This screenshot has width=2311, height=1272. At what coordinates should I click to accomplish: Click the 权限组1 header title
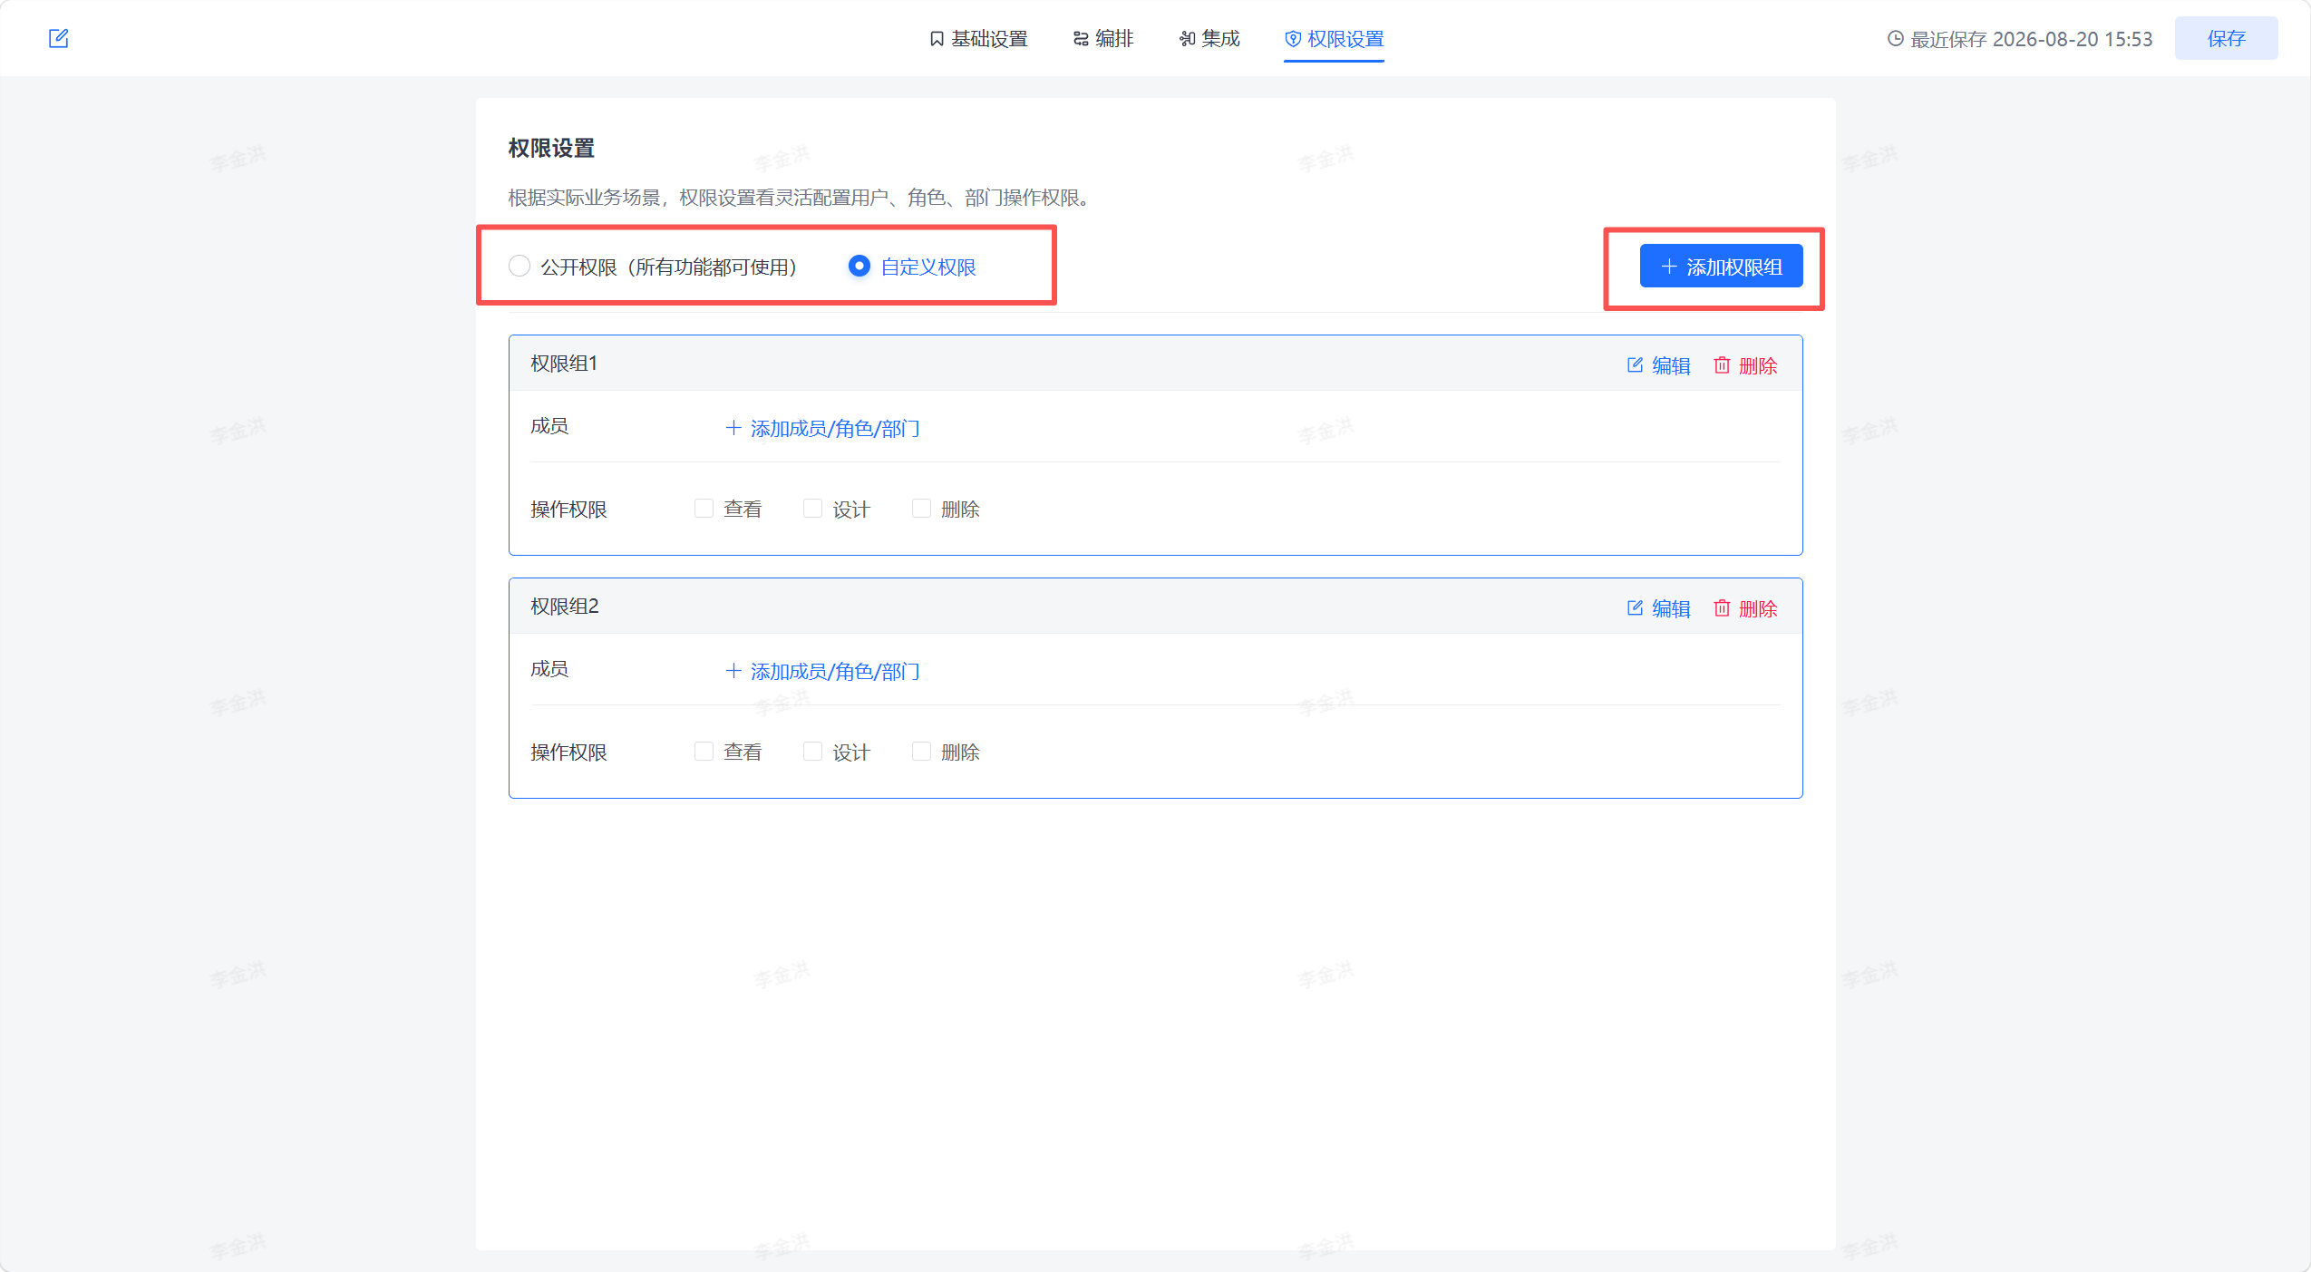[564, 364]
